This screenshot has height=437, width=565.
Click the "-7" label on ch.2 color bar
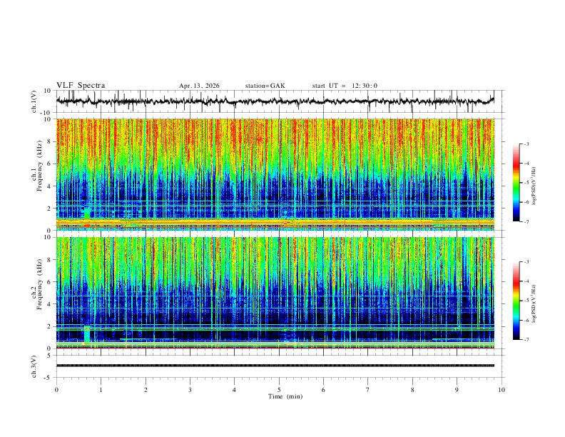tap(526, 340)
